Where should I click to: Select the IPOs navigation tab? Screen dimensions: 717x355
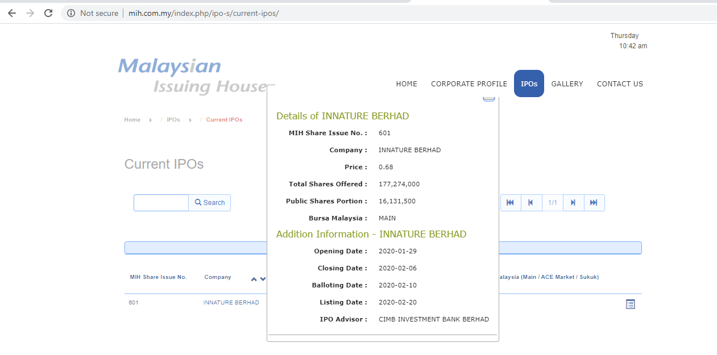(529, 83)
